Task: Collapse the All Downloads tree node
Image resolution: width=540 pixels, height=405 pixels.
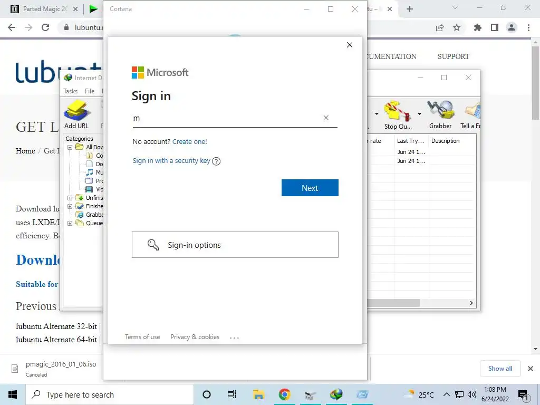Action: [70, 147]
